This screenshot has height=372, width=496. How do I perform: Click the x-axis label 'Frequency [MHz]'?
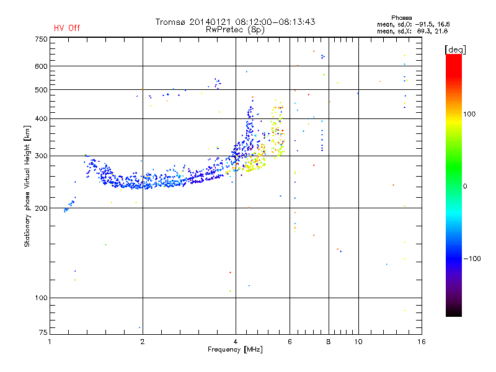pyautogui.click(x=235, y=350)
